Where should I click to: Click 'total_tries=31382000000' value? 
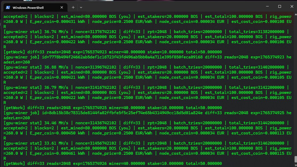click(257, 32)
